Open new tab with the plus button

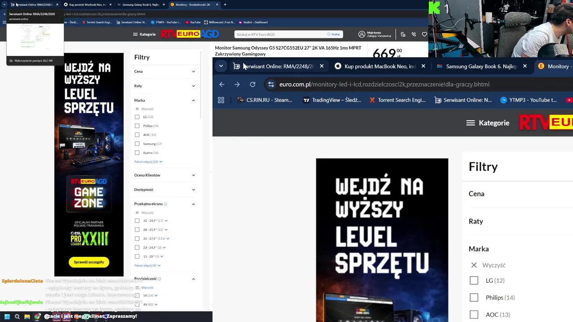225,4
